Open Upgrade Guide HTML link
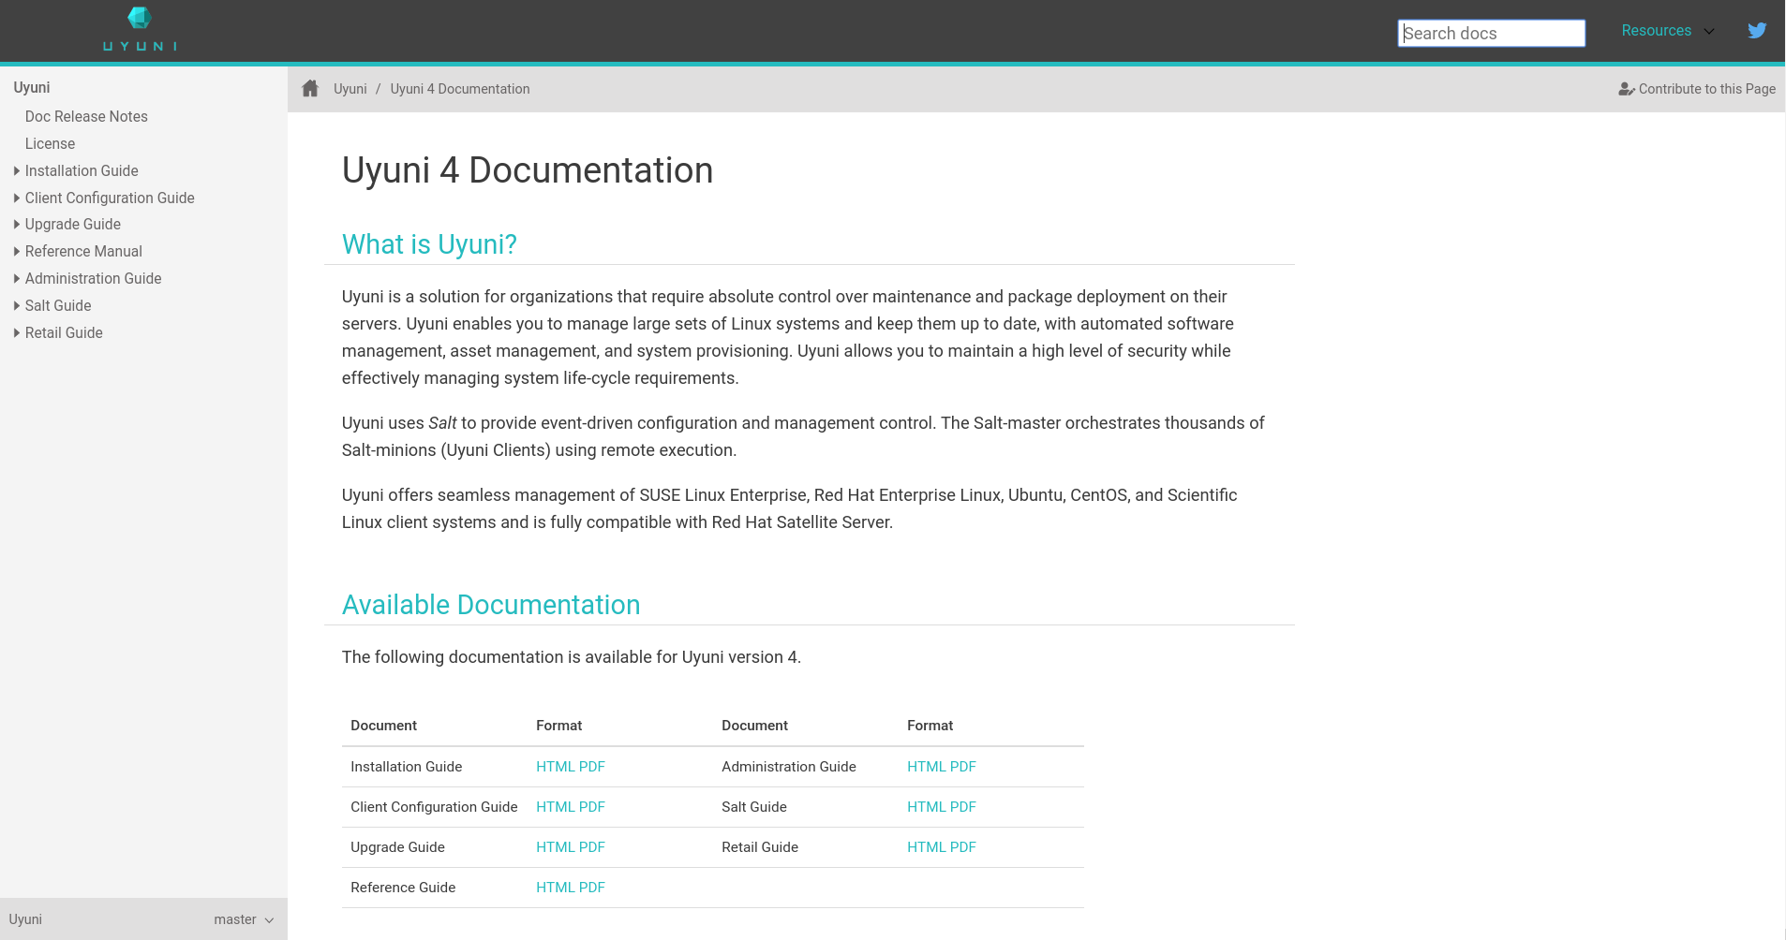Viewport: 1786px width, 940px height. tap(555, 847)
